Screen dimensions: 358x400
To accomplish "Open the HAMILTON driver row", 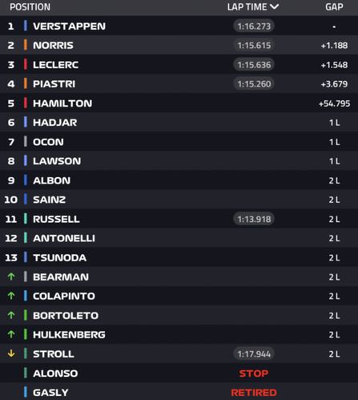I will 179,103.
